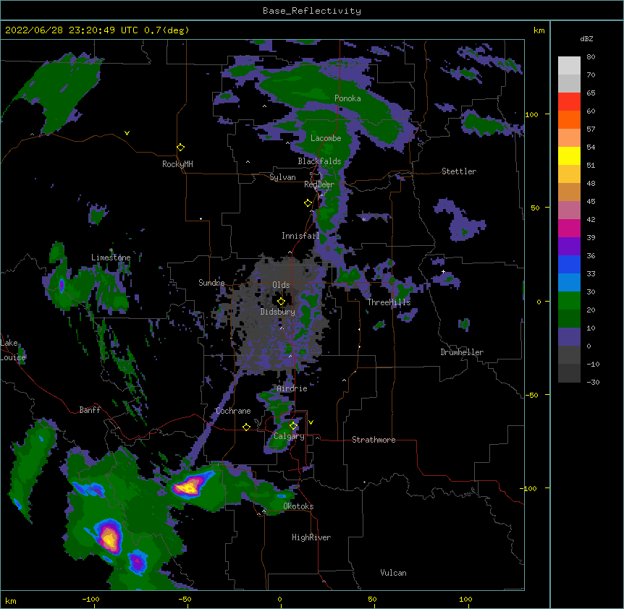Screen dimensions: 624x609
Task: Click the RockyMH label
Action: tap(177, 164)
